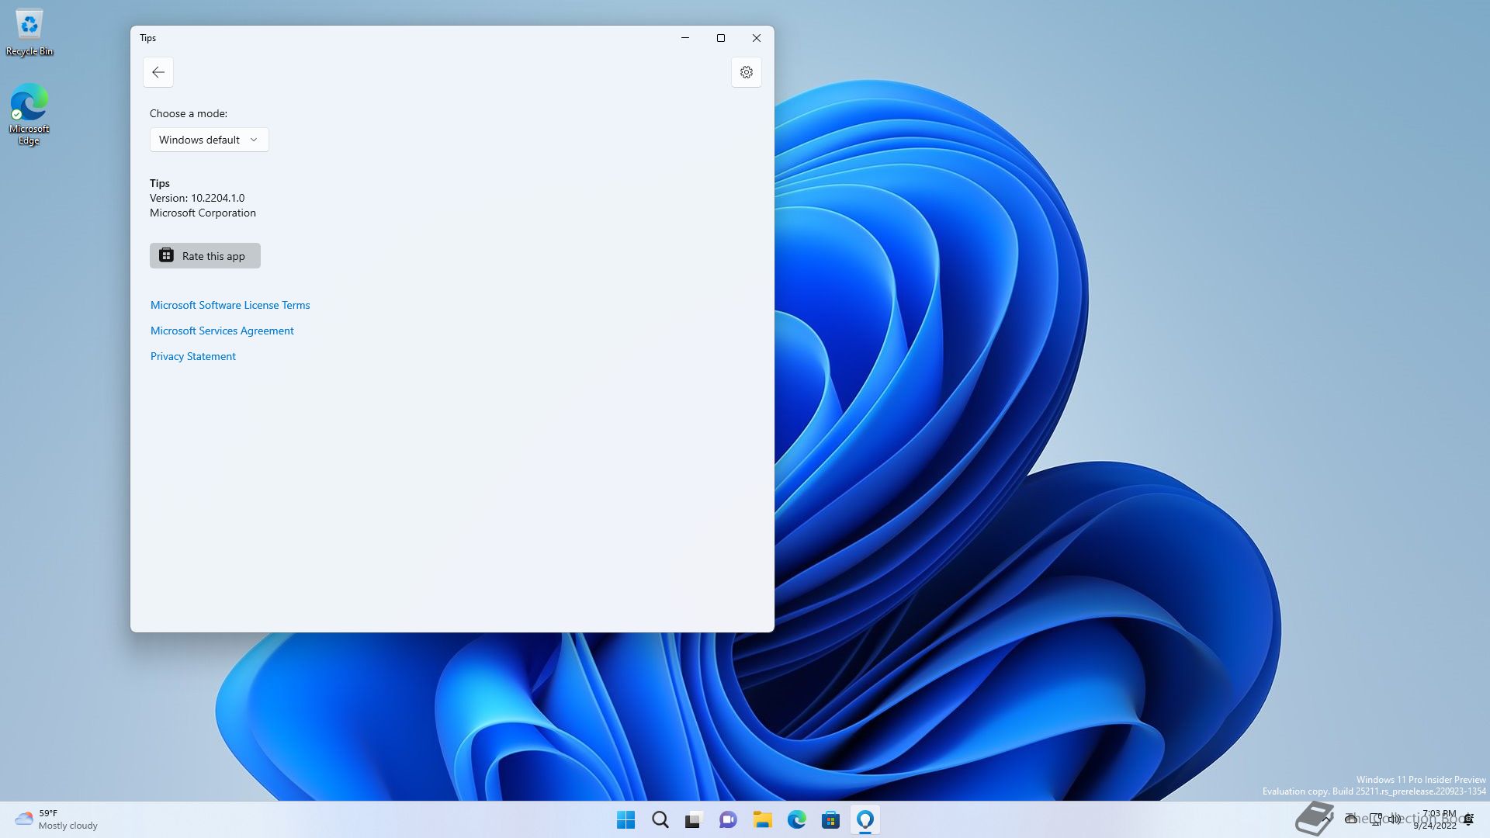Expand the Windows default mode dropdown
The width and height of the screenshot is (1490, 838).
(x=209, y=140)
